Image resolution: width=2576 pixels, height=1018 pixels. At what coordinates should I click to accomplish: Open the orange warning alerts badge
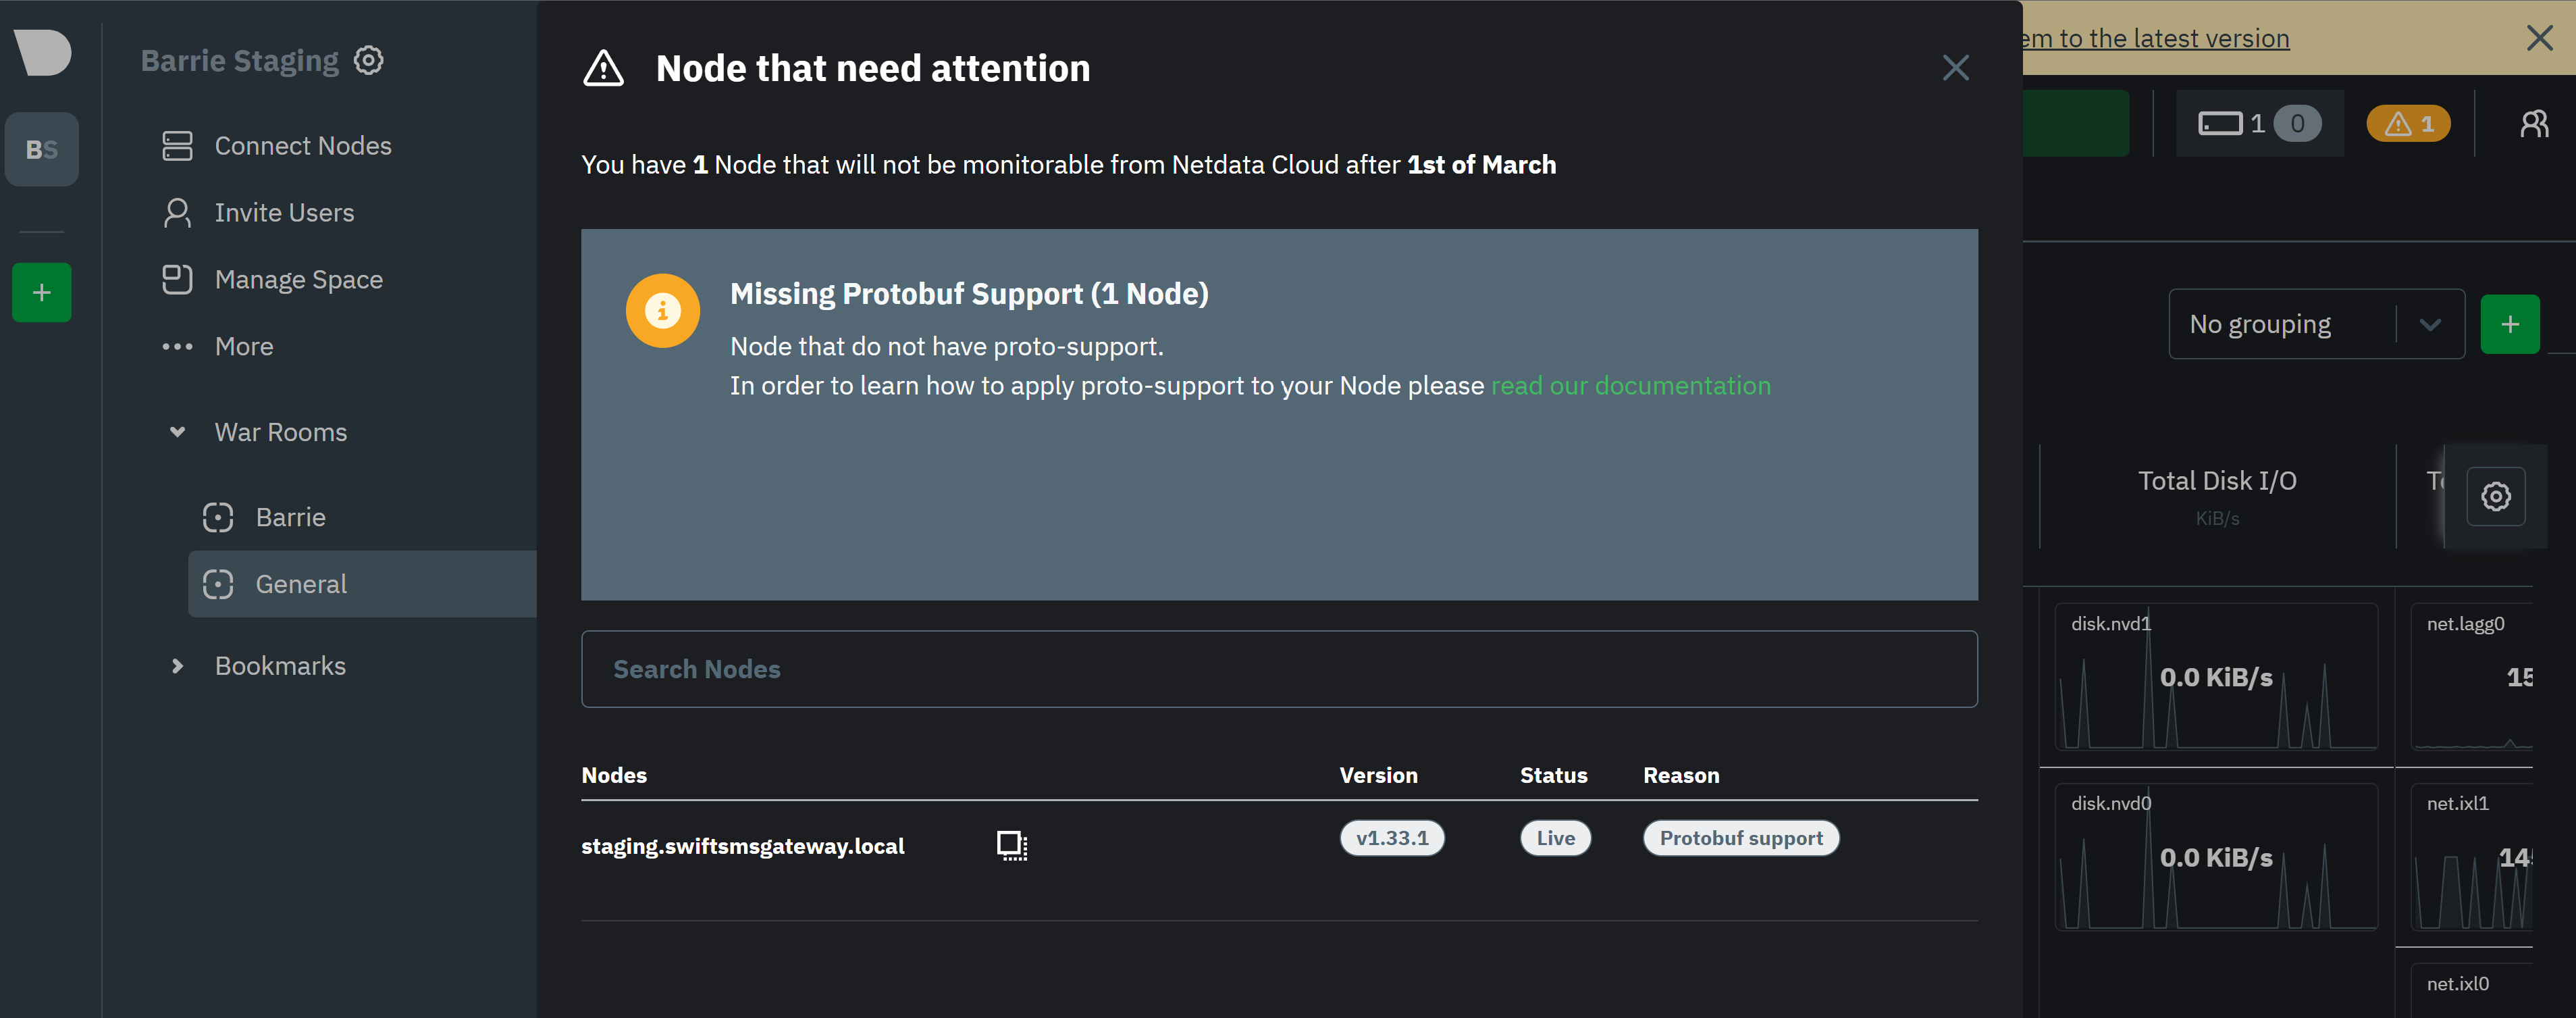point(2408,123)
